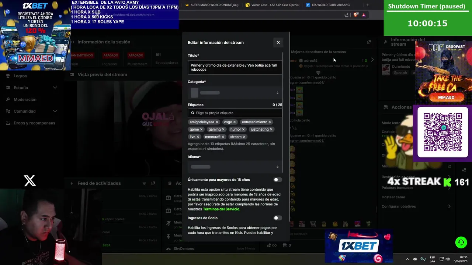Open Drops y recompensas in sidebar
The height and width of the screenshot is (265, 472).
(34, 123)
